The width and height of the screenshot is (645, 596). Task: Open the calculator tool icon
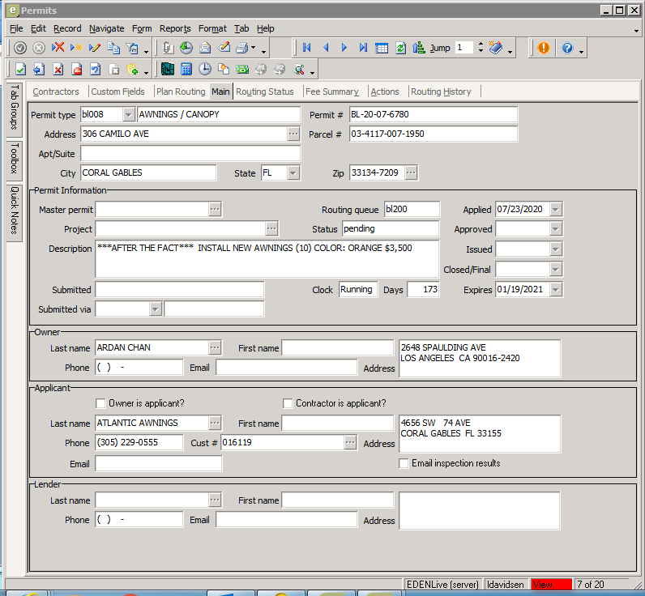point(186,70)
